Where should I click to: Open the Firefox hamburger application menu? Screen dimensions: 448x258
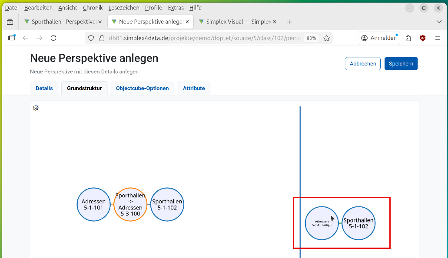[437, 38]
